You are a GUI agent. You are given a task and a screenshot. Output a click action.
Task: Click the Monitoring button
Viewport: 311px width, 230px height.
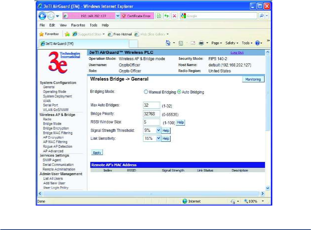(x=253, y=79)
